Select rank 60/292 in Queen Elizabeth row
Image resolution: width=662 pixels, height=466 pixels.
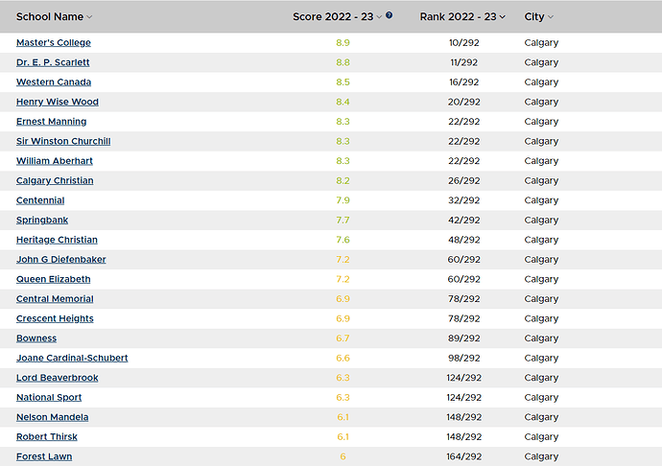464,279
